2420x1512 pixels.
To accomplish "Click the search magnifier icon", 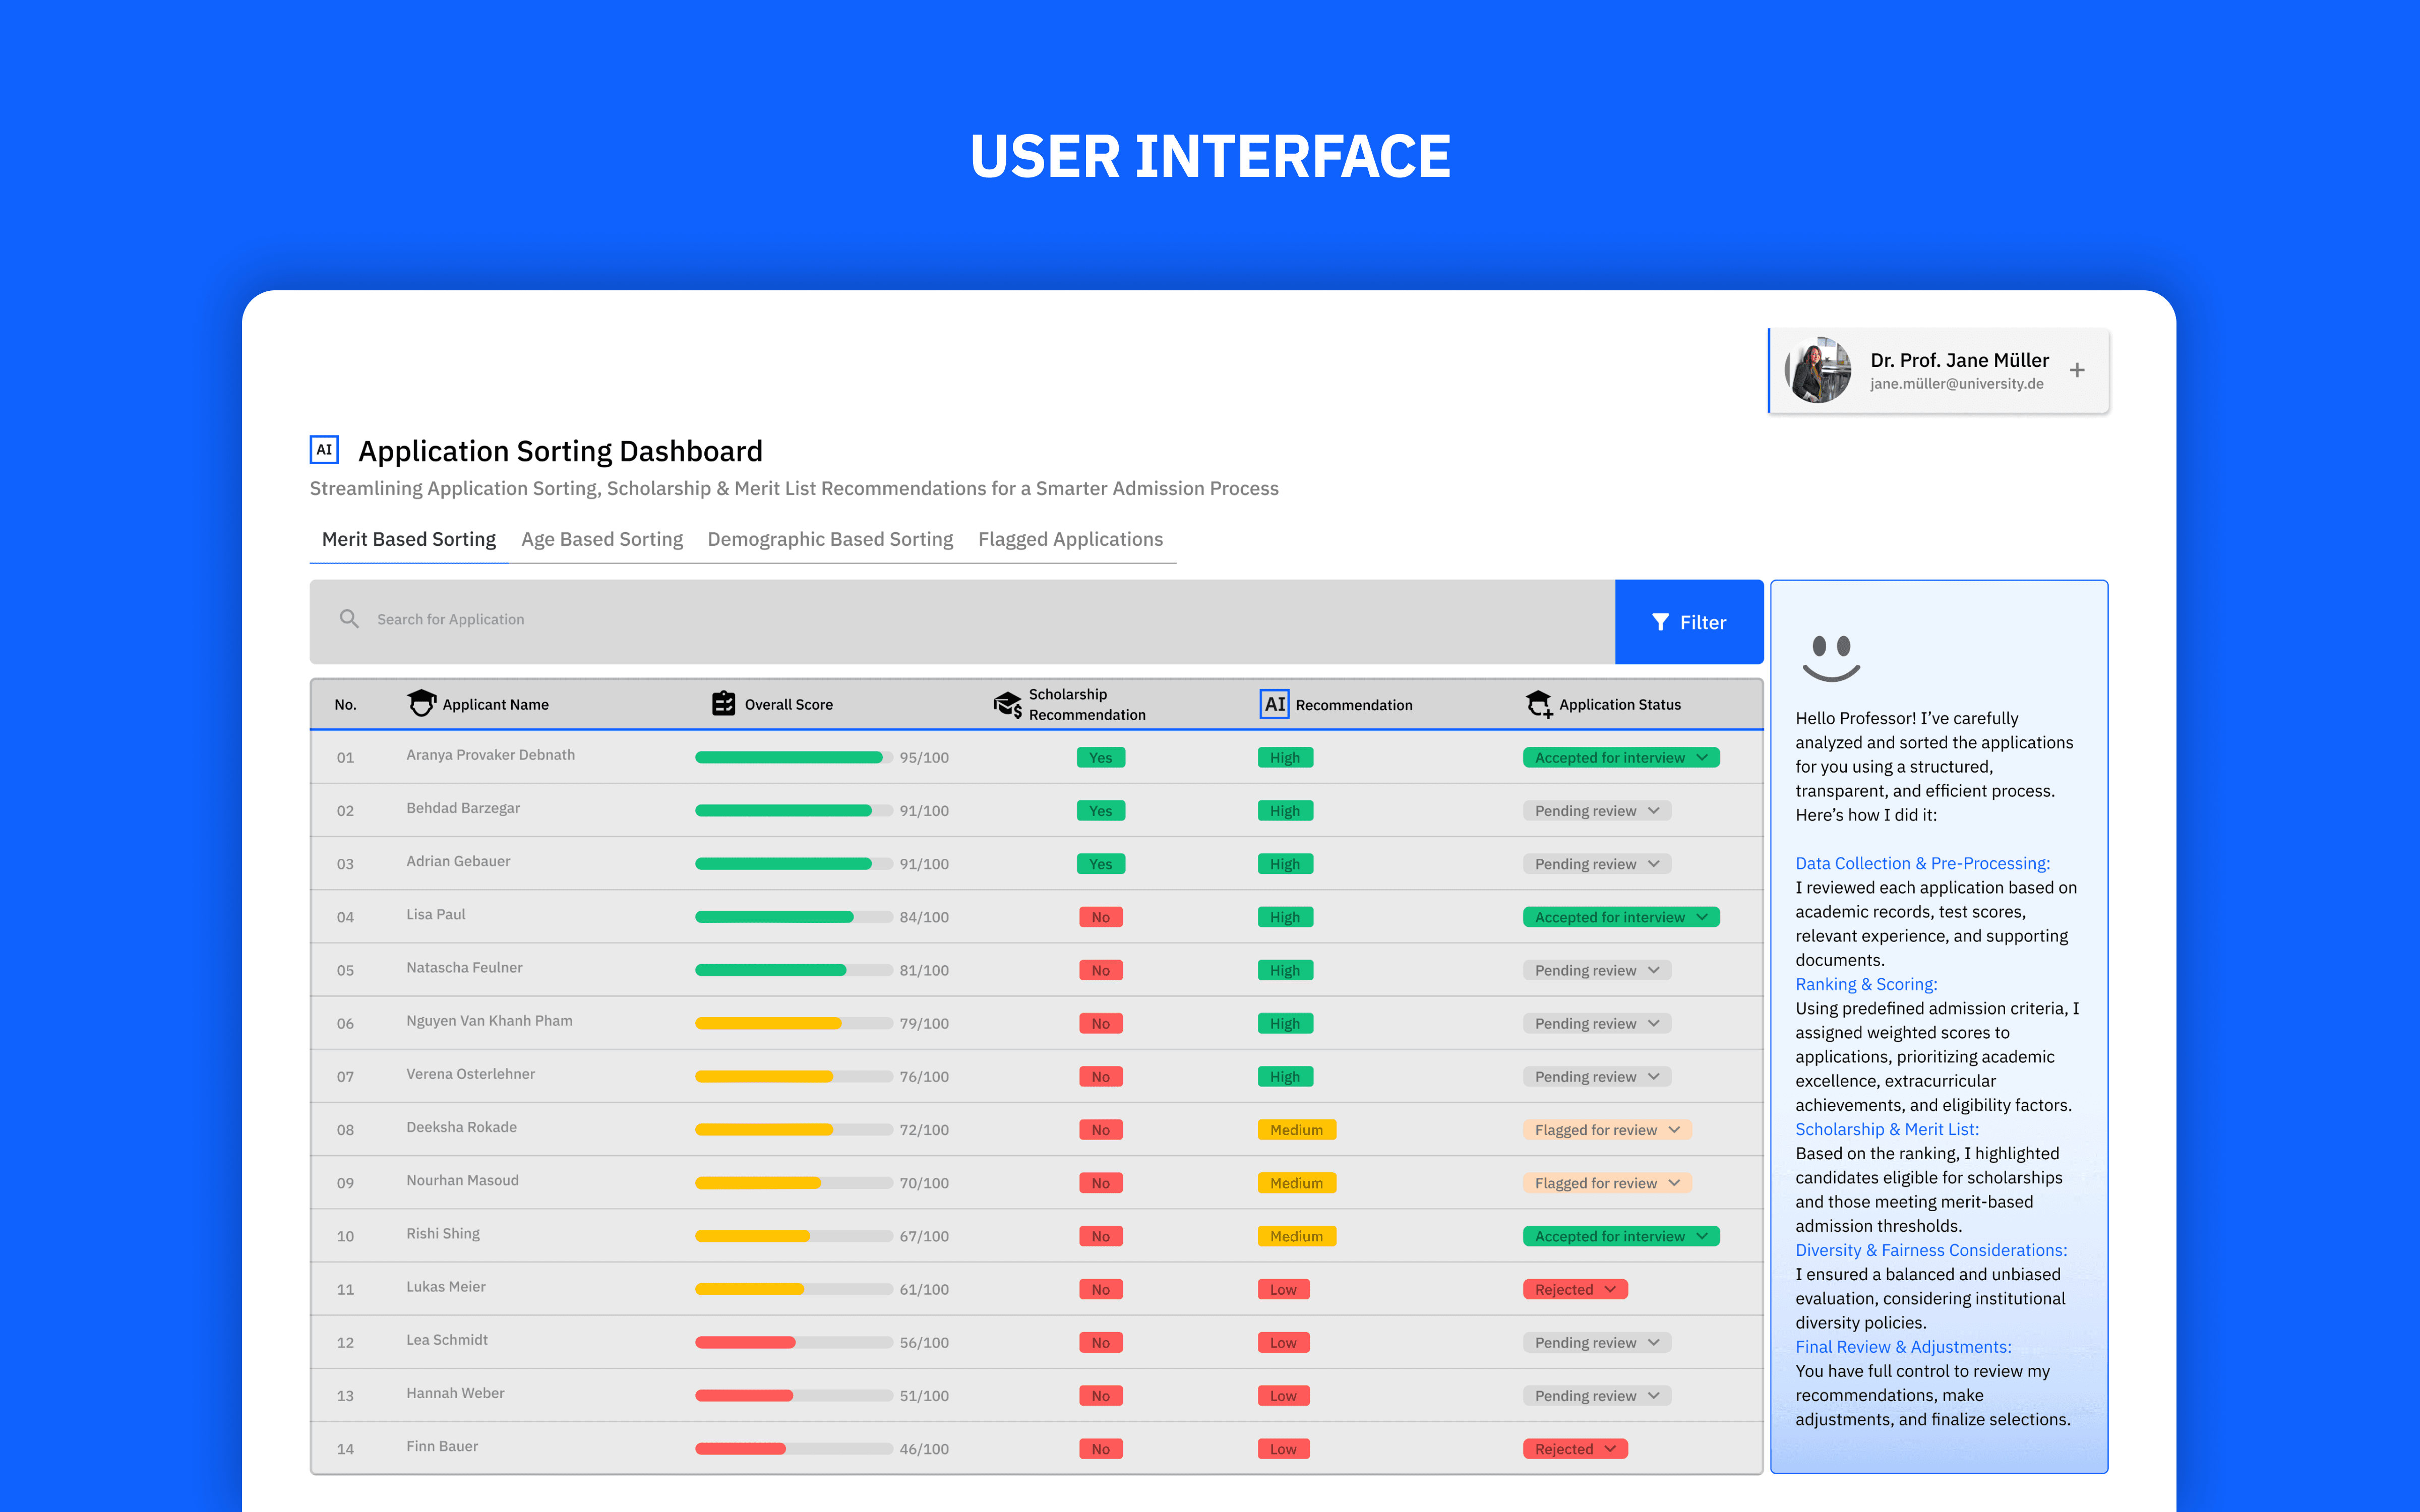I will click(349, 619).
